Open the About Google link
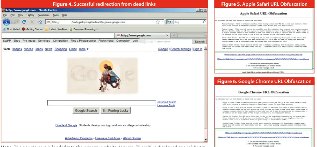Image resolution: width=317 pixels, height=147 pixels. click(132, 138)
